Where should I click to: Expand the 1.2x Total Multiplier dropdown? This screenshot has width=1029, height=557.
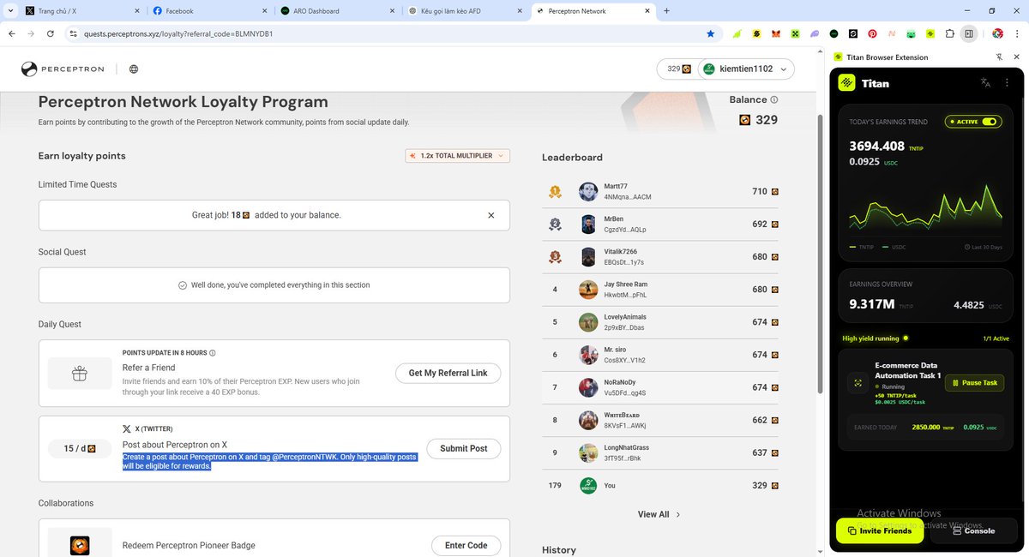tap(458, 156)
